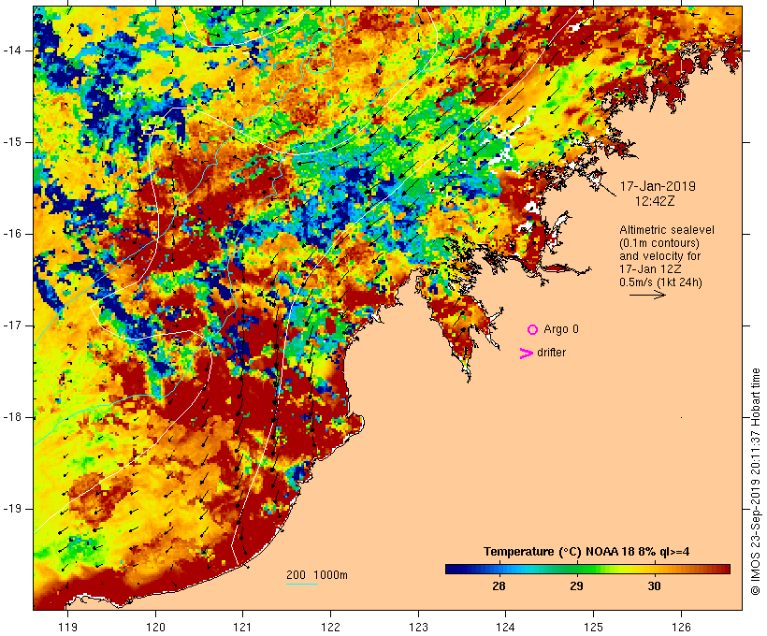Click the 'and velocity for' caption line
The width and height of the screenshot is (767, 636).
[659, 256]
